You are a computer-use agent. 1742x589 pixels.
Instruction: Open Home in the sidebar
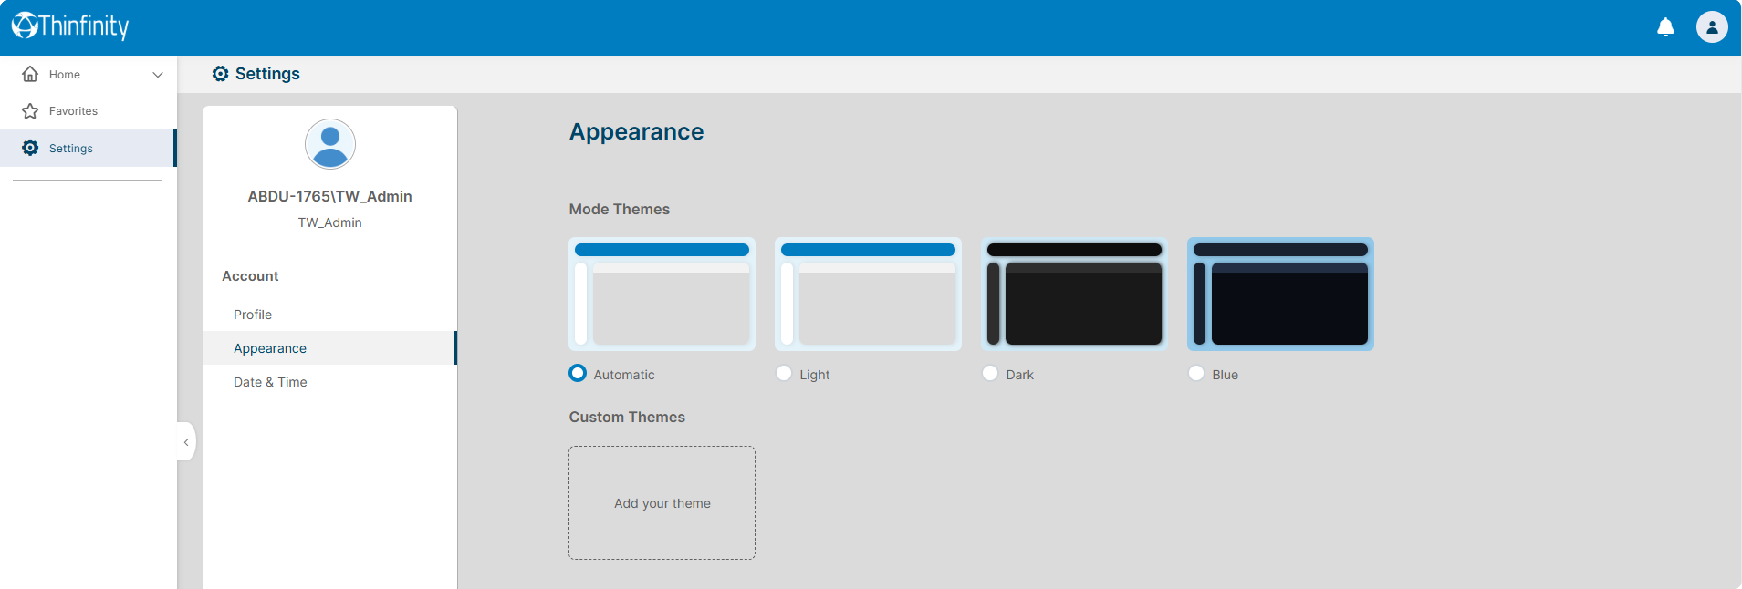coord(89,74)
